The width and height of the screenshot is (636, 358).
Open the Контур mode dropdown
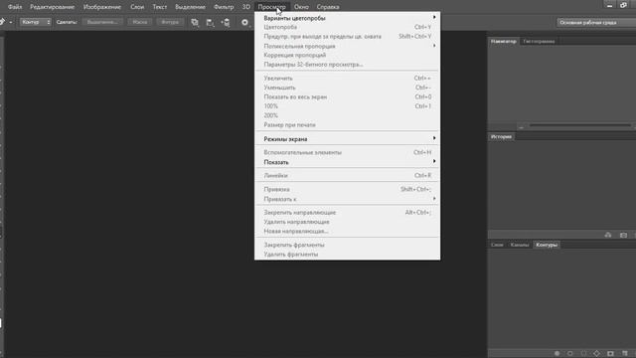click(x=36, y=22)
